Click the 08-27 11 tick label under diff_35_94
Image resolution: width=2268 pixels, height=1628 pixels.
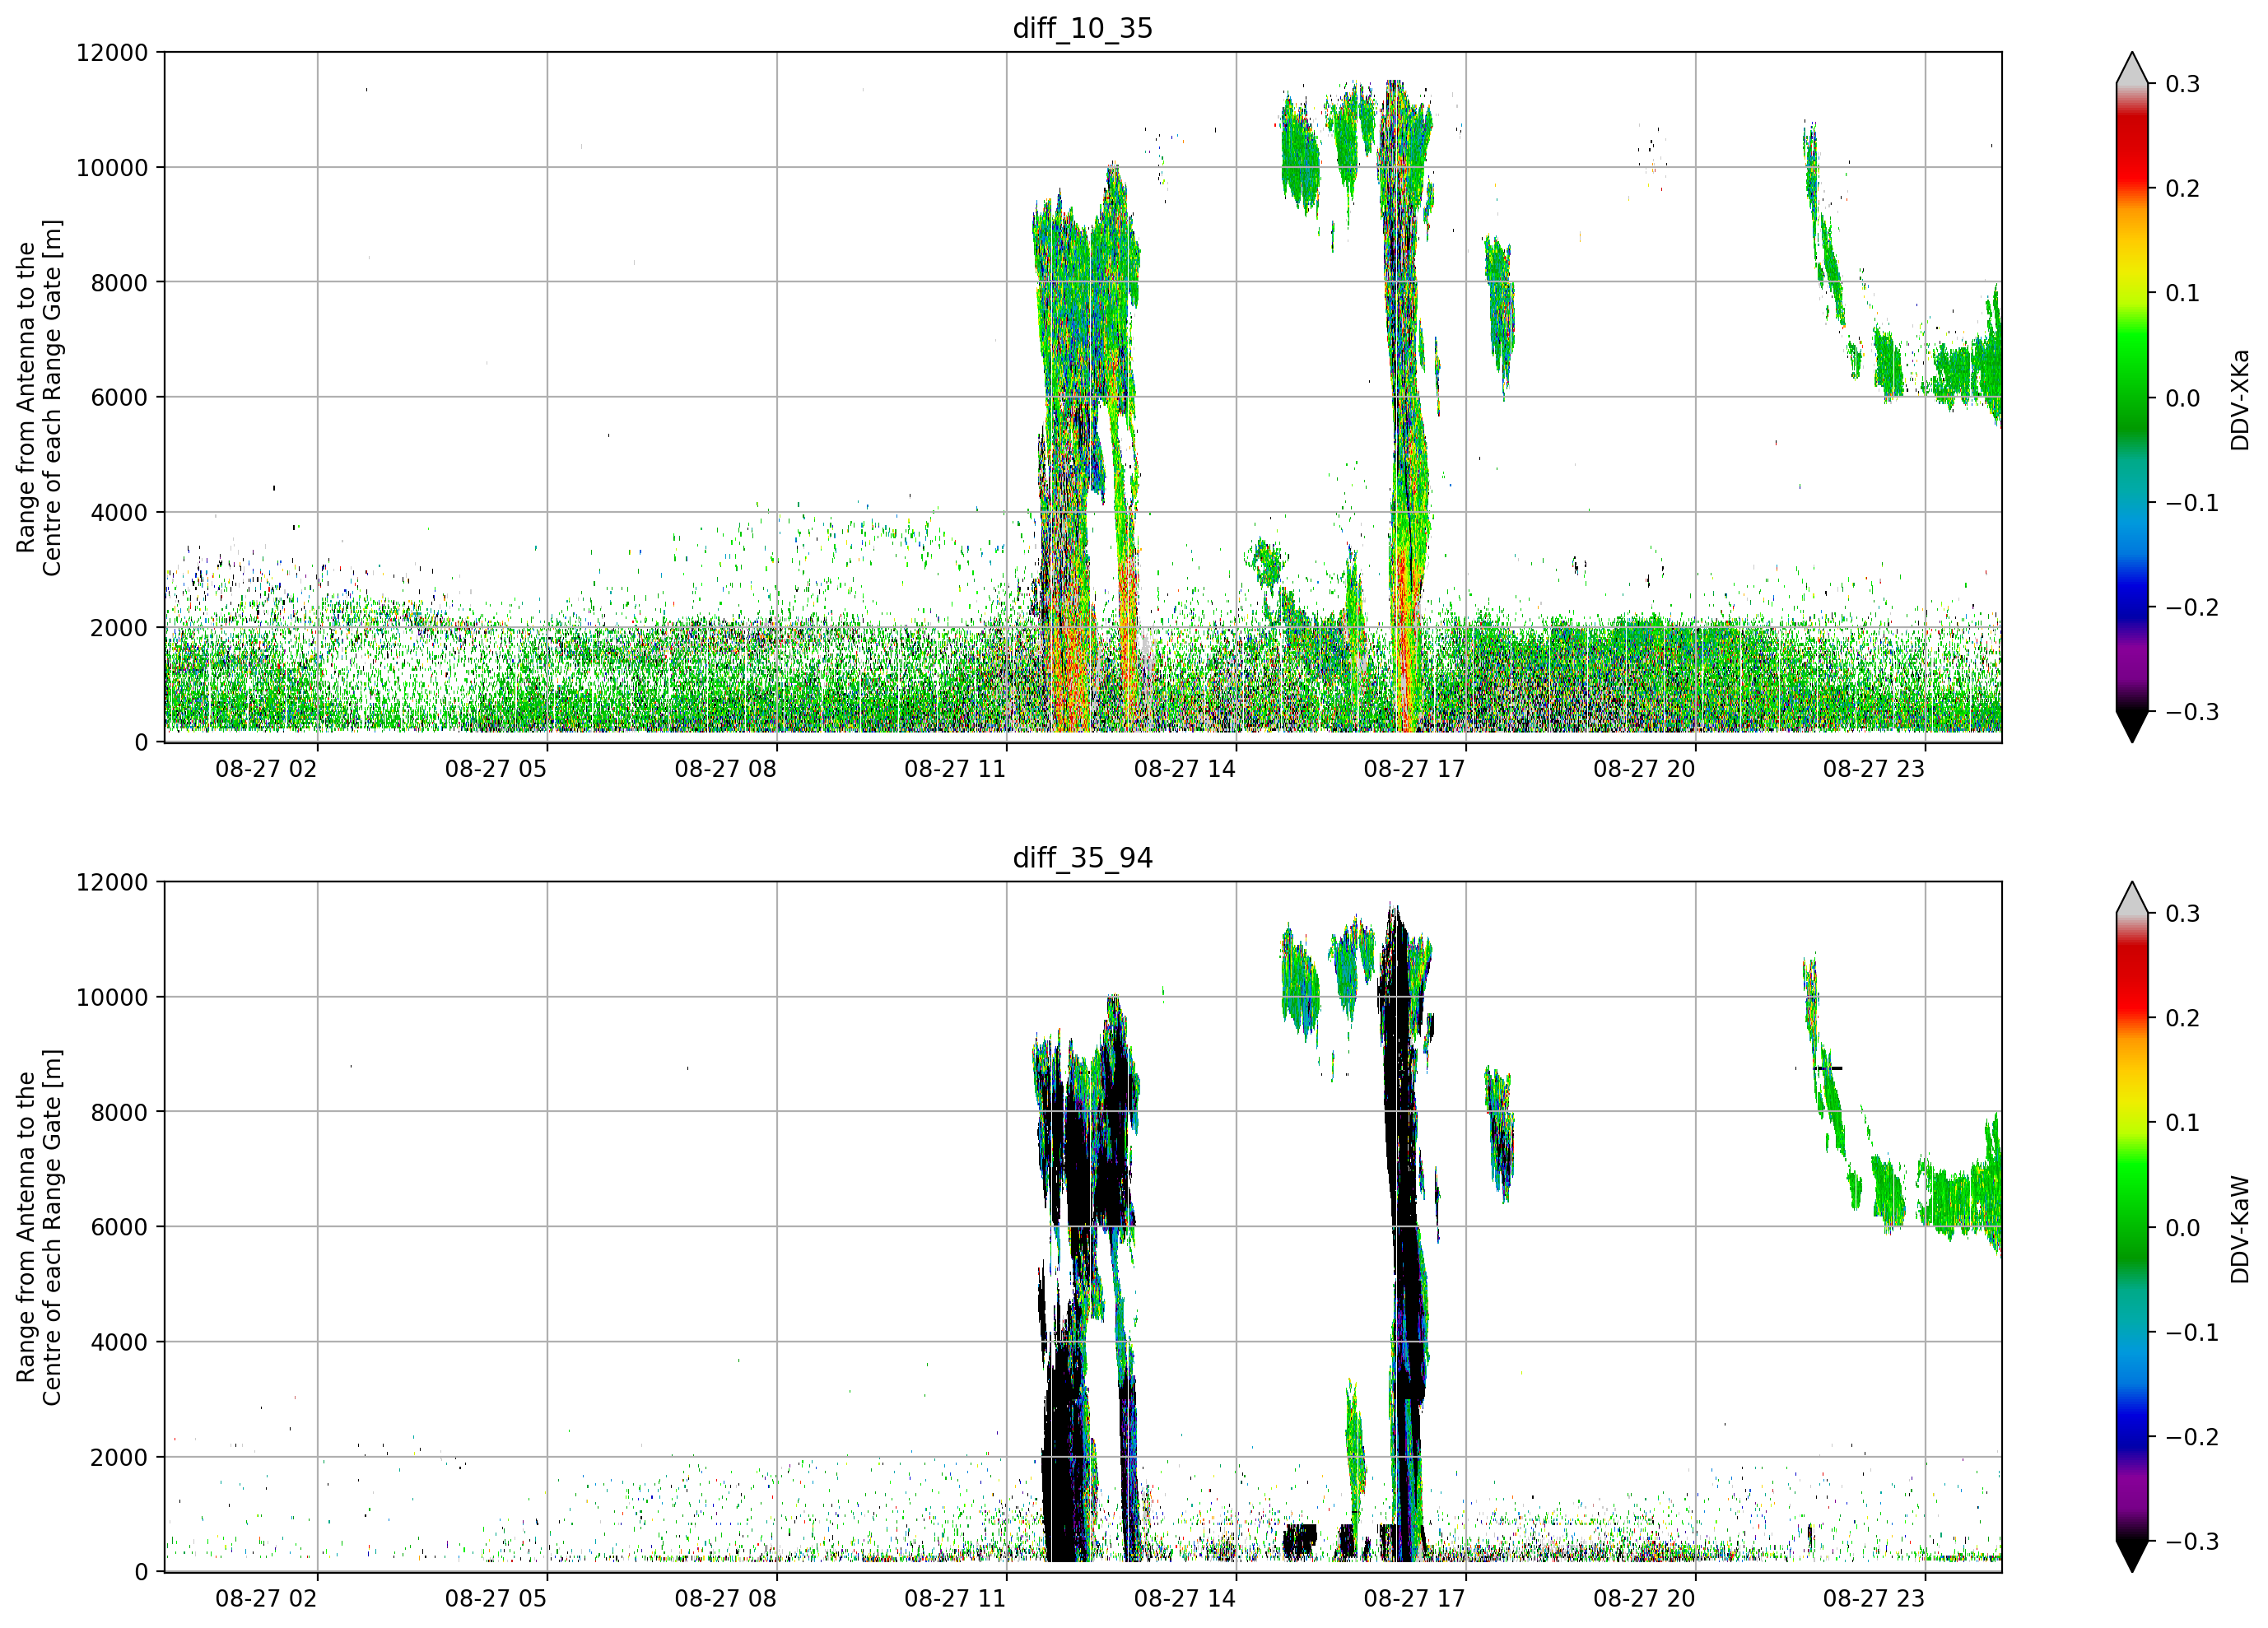[955, 1598]
